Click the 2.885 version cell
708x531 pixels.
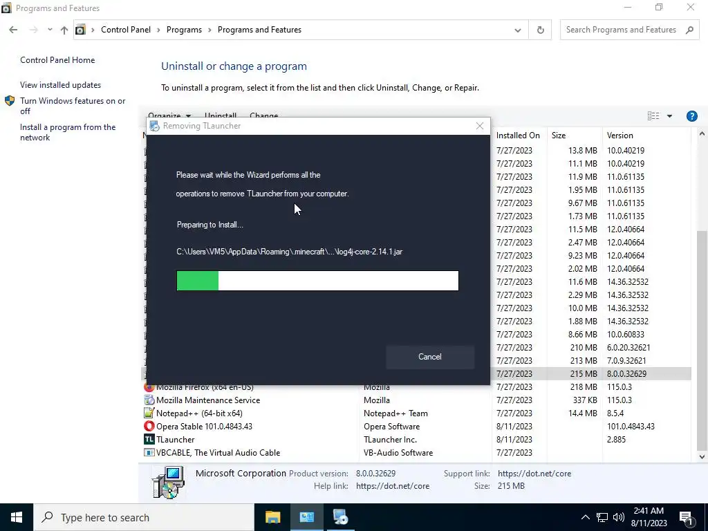coord(616,439)
